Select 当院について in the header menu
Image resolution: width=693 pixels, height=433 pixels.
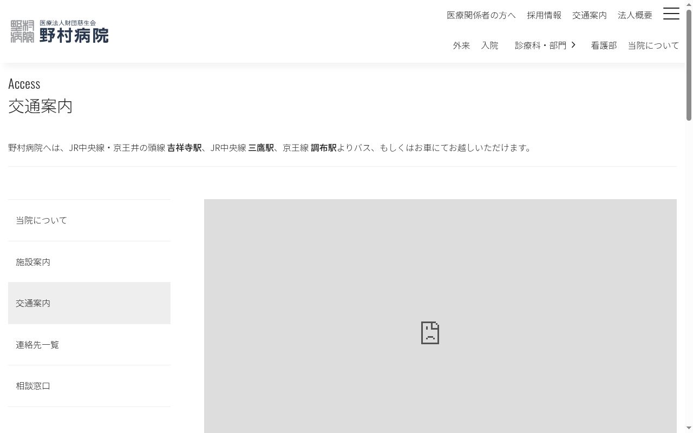click(653, 45)
